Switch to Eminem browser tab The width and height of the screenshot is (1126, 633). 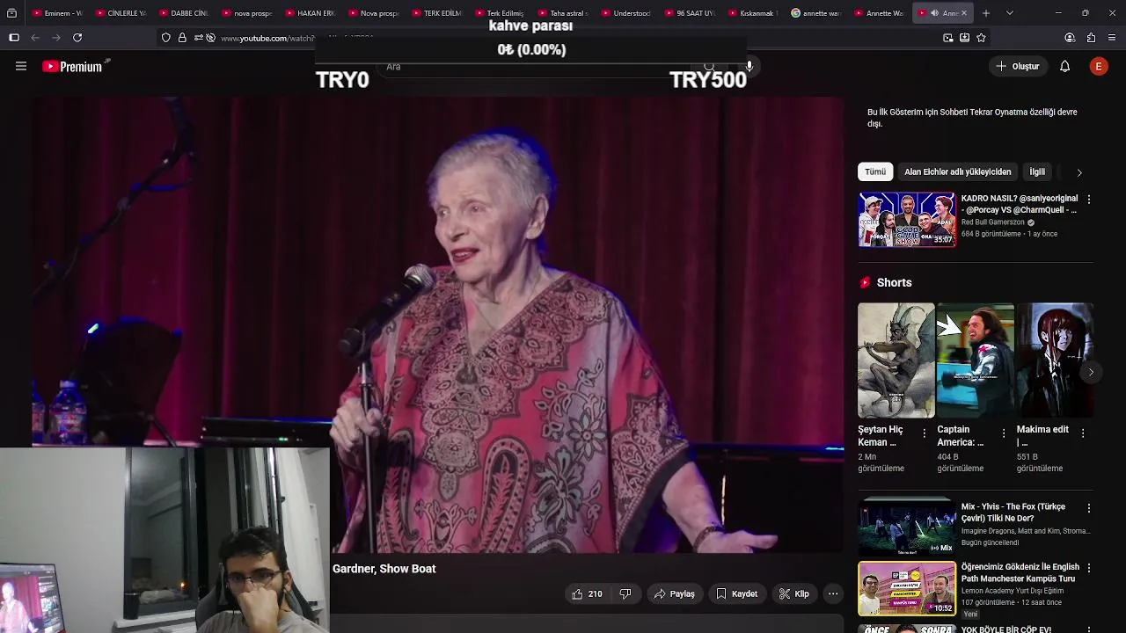56,13
